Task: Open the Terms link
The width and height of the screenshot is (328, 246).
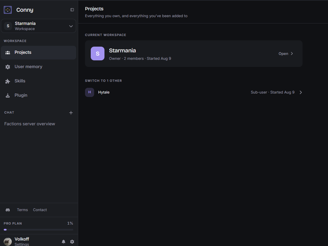Action: coord(22,210)
